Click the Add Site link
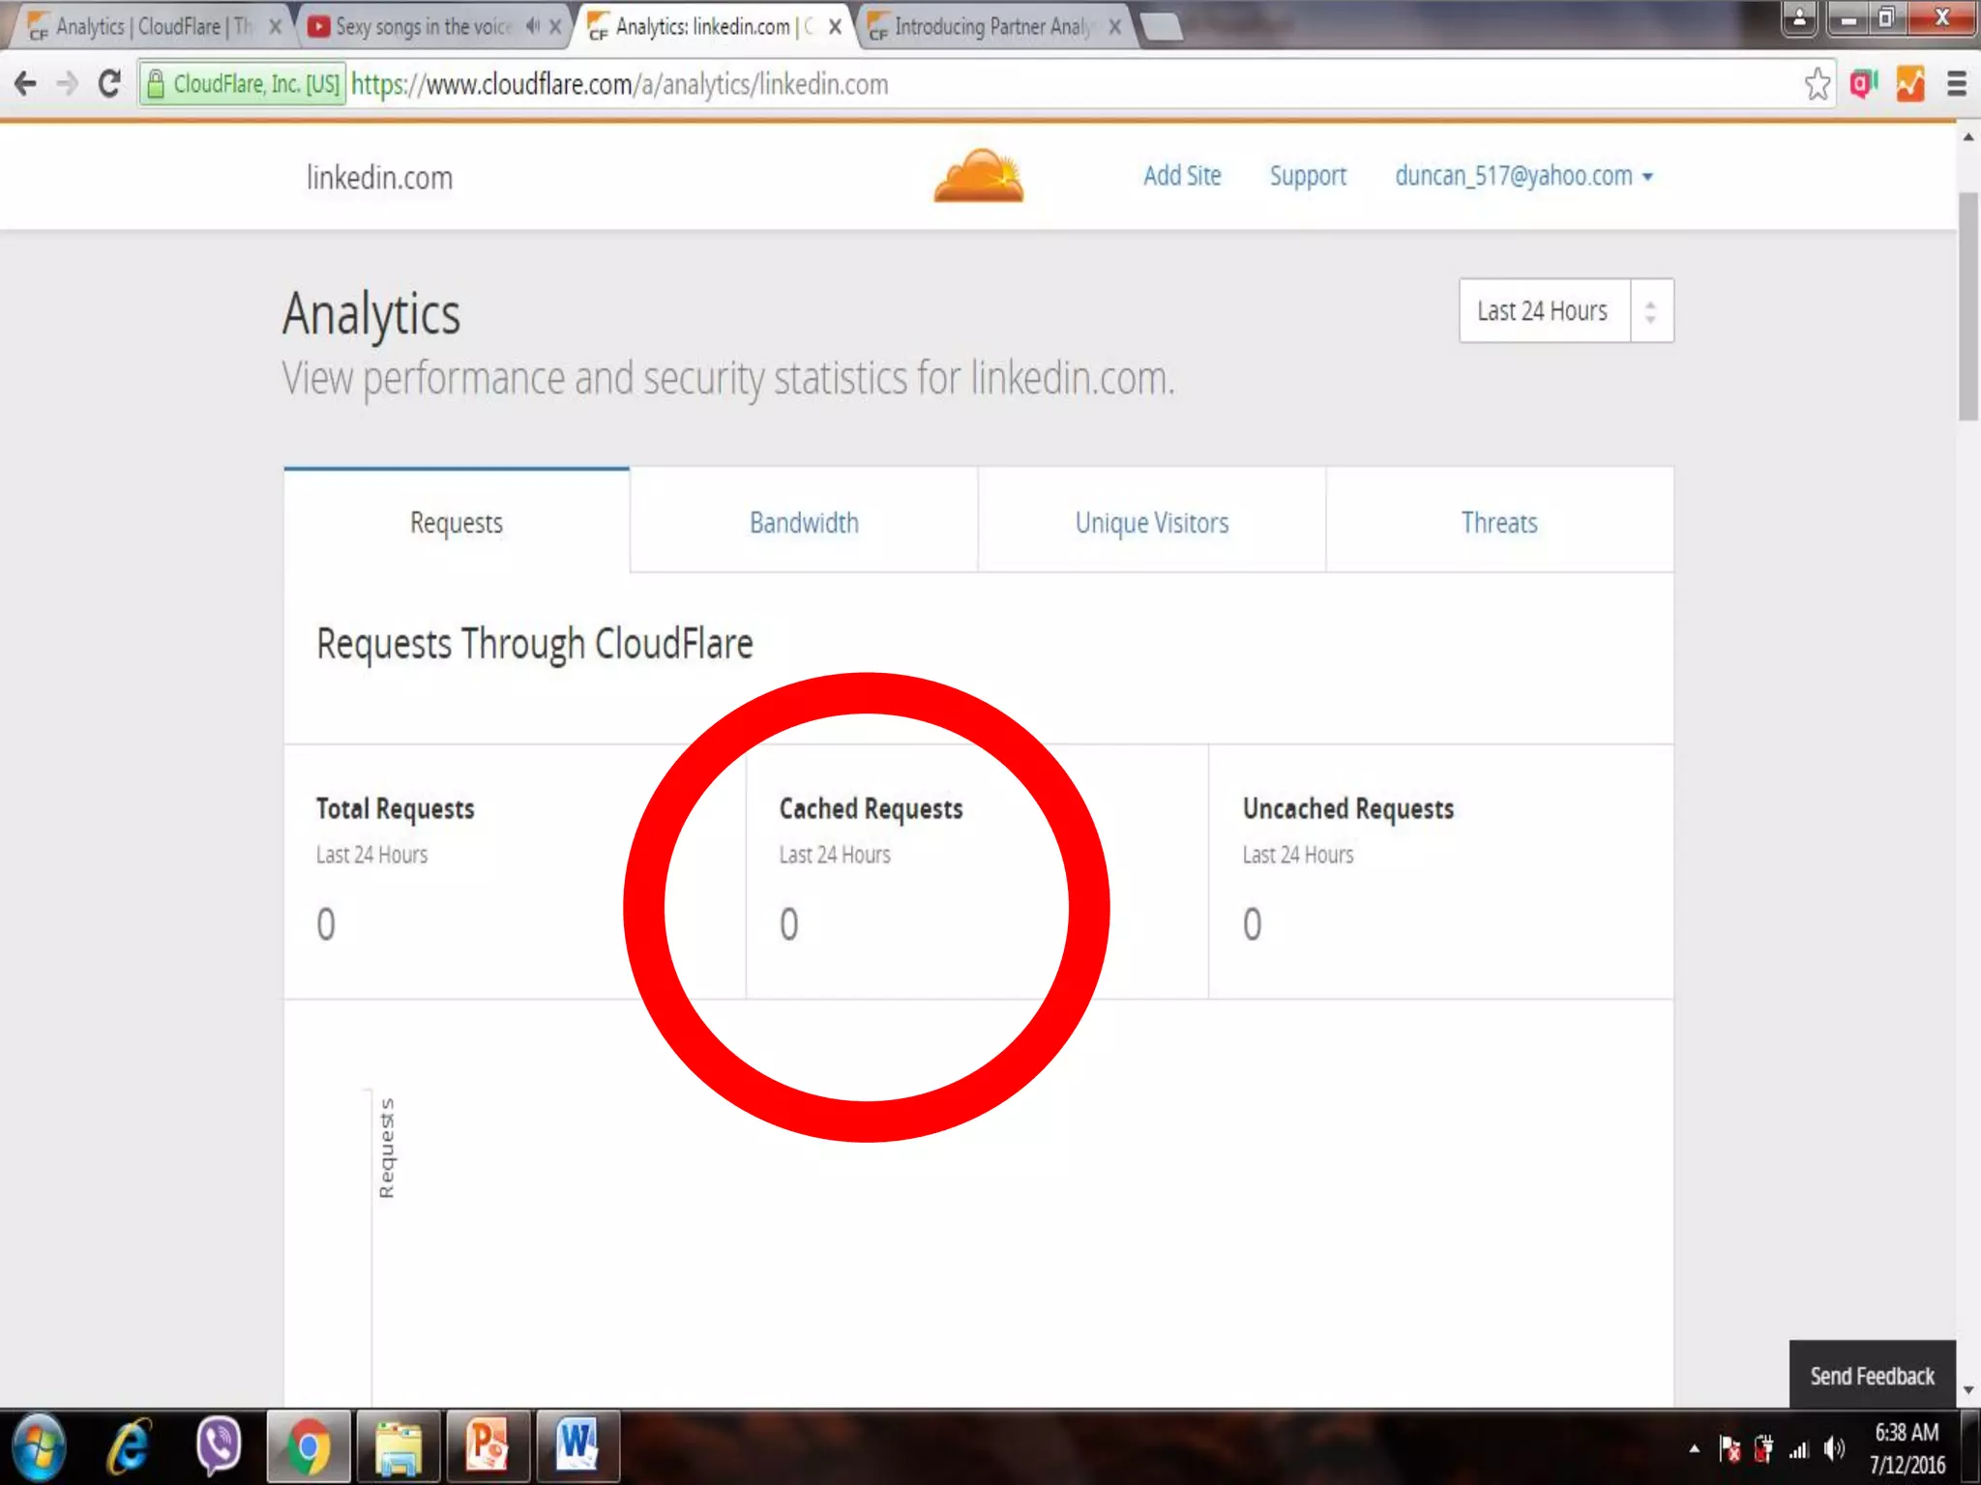 (x=1181, y=176)
